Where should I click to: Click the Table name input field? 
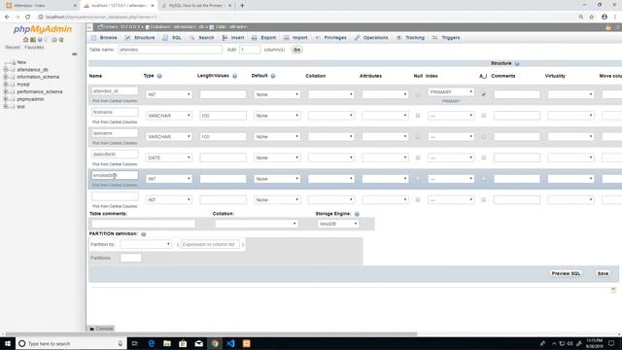[x=170, y=50]
